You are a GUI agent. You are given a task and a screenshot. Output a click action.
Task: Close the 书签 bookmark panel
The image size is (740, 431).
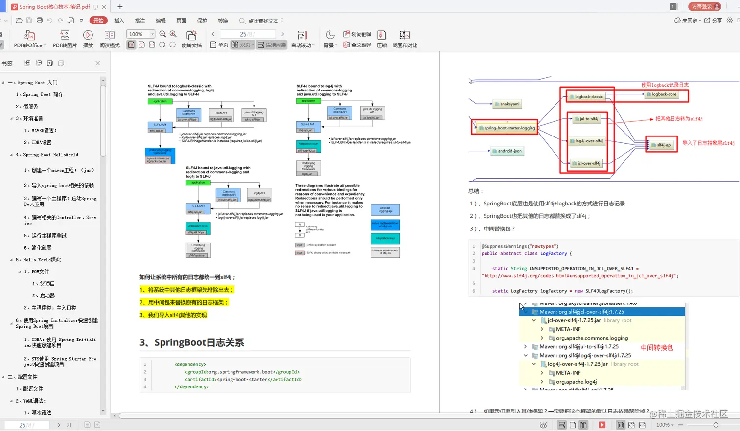[97, 63]
